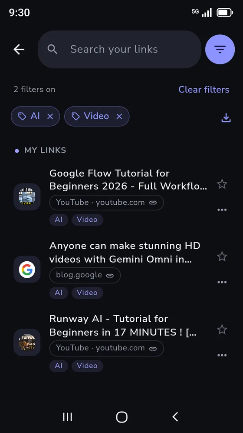Image resolution: width=243 pixels, height=433 pixels.
Task: Tap the MY LINKS section header
Action: coord(45,150)
